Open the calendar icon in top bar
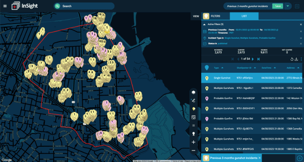 tap(297, 6)
